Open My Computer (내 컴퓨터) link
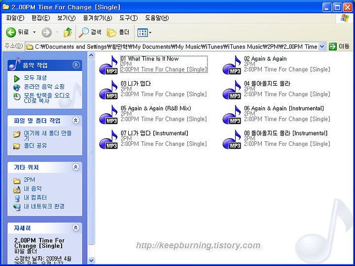 [35, 198]
